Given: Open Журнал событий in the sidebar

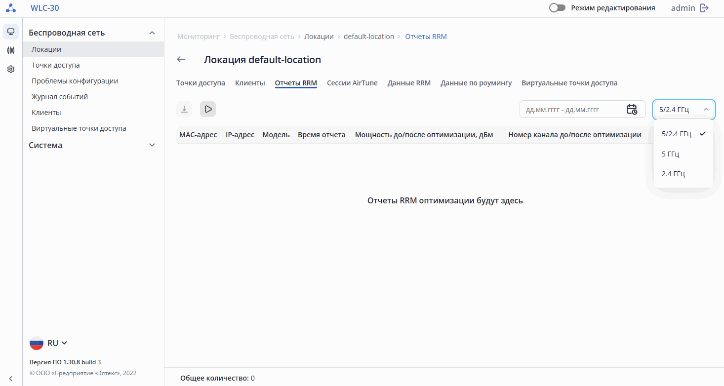Looking at the screenshot, I should tap(60, 97).
